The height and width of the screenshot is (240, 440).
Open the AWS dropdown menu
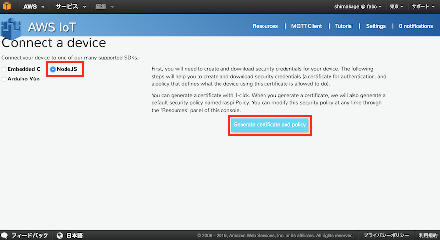pos(34,7)
